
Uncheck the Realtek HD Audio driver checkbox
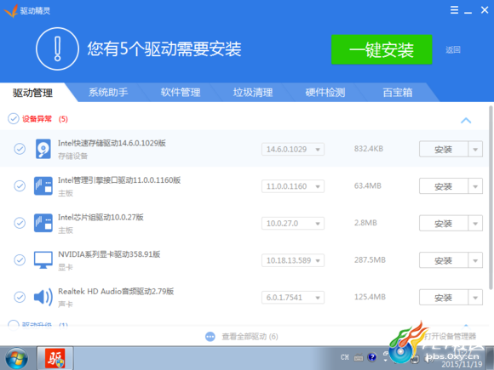point(20,297)
